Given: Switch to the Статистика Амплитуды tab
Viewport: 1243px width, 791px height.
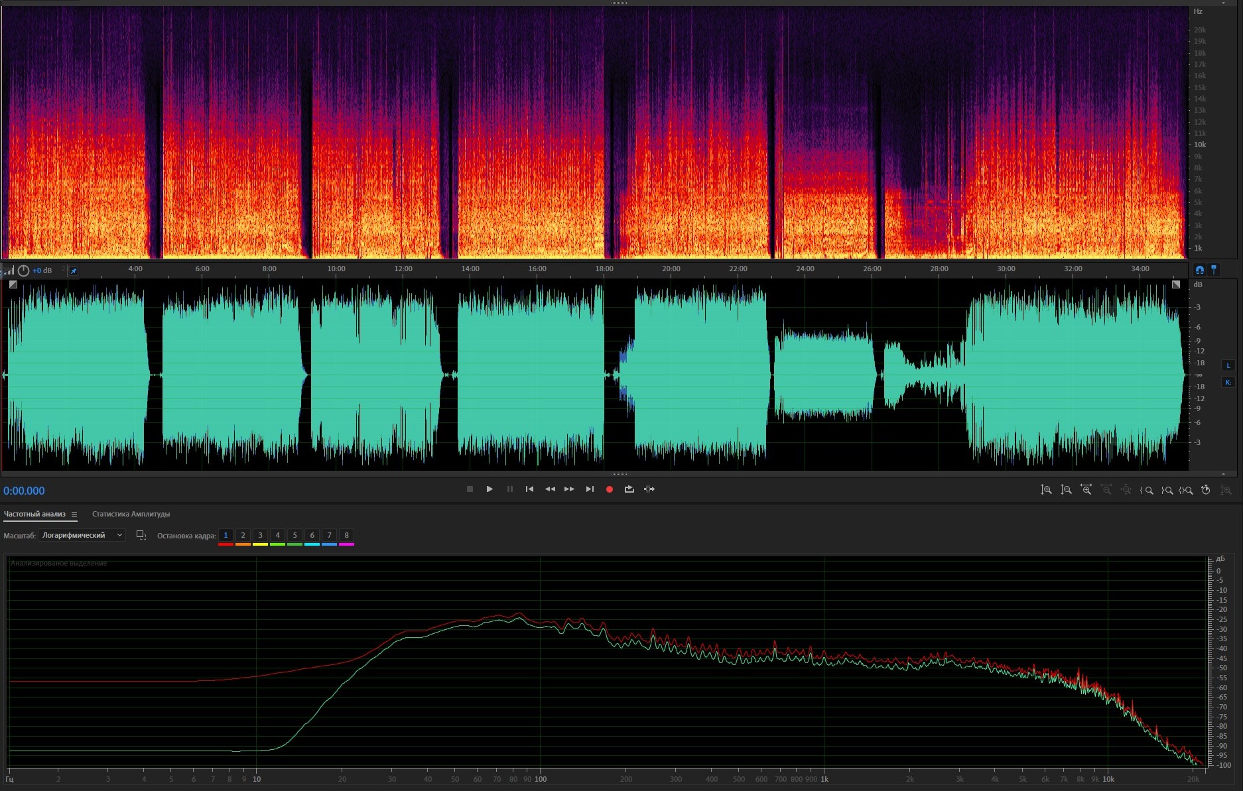Looking at the screenshot, I should click(x=131, y=514).
